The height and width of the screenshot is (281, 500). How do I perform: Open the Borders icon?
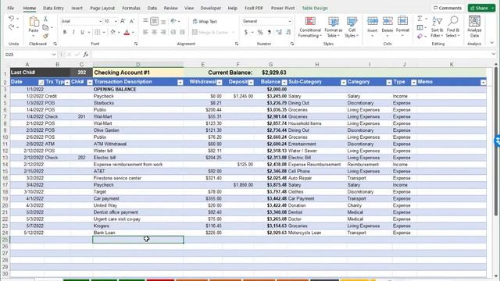[98, 32]
